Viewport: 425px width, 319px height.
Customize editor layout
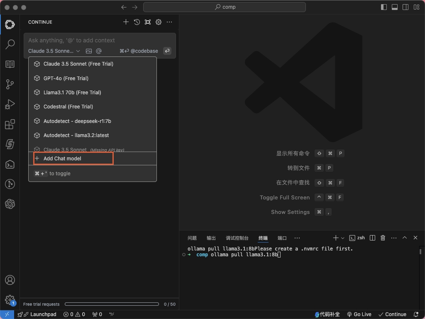pos(416,7)
